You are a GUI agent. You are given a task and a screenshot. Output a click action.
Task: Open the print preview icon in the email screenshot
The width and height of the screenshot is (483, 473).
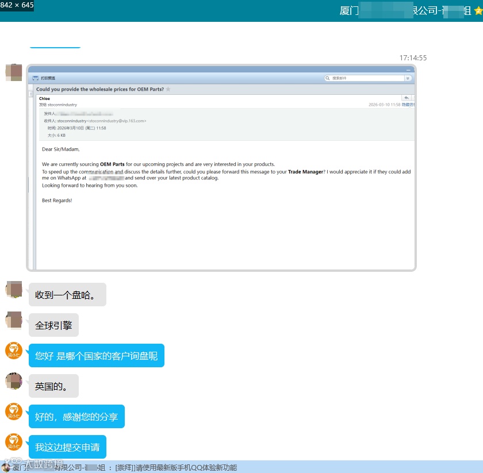pos(36,78)
